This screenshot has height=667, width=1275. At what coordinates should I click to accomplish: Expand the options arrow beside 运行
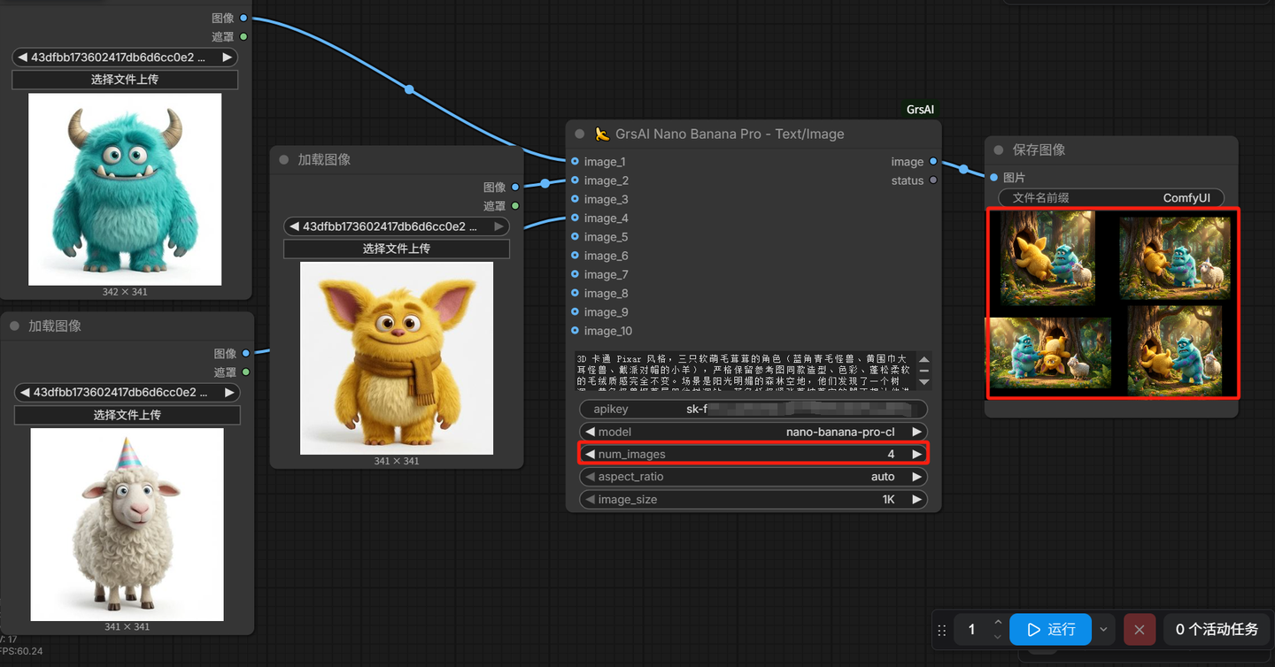coord(1103,630)
